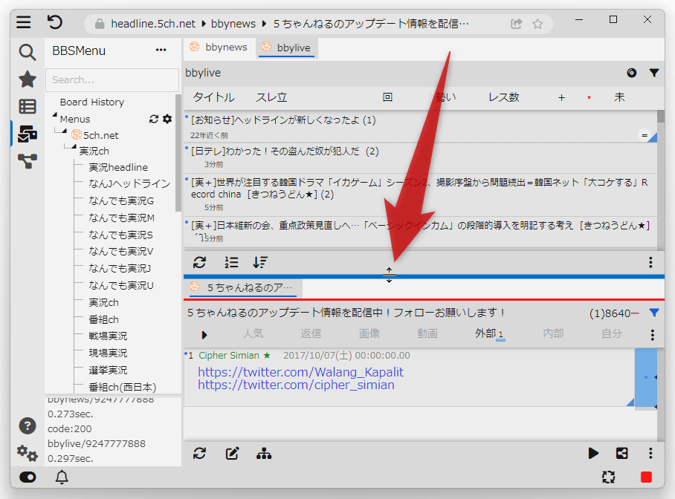Viewport: 675px width, 499px height.
Task: Open the network graph sidebar icon
Action: click(27, 161)
